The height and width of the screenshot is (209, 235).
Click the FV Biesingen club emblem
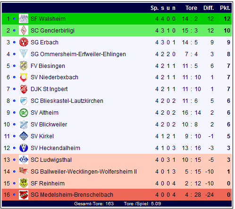tap(24, 66)
